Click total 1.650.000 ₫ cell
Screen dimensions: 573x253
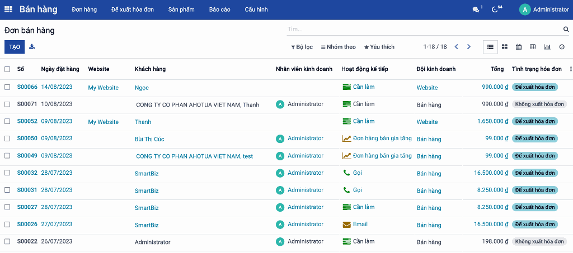coord(493,121)
